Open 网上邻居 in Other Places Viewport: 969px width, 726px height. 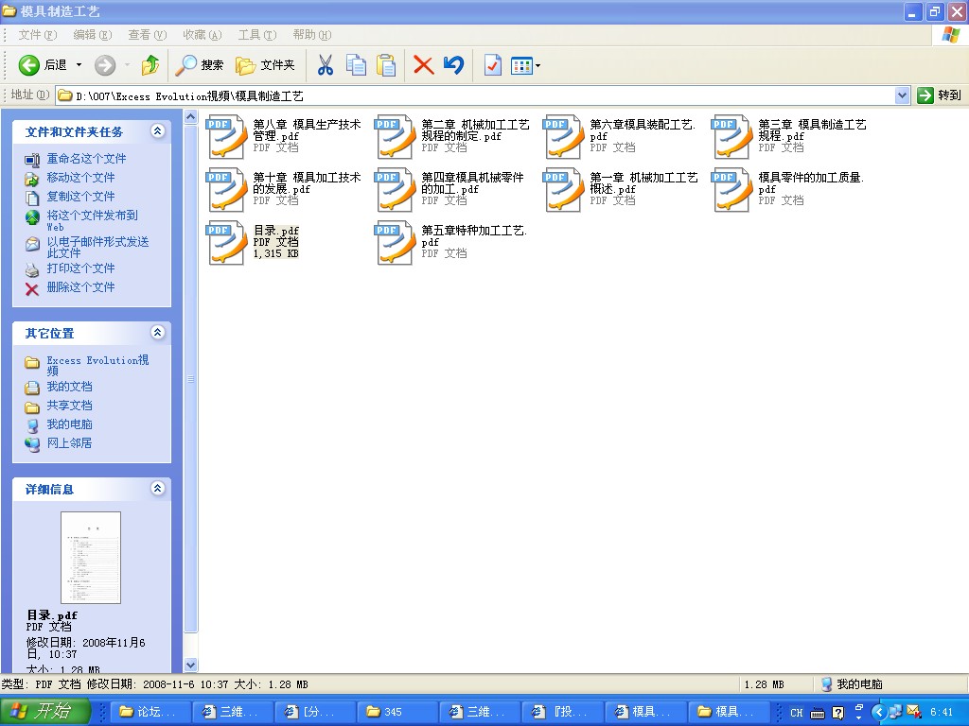pyautogui.click(x=69, y=443)
